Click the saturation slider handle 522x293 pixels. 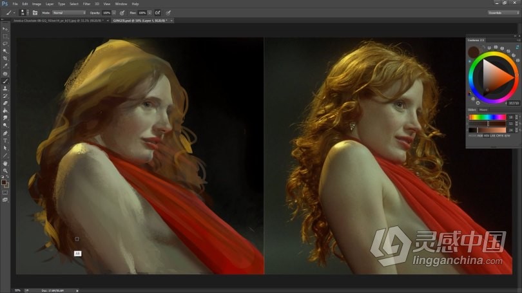point(488,124)
